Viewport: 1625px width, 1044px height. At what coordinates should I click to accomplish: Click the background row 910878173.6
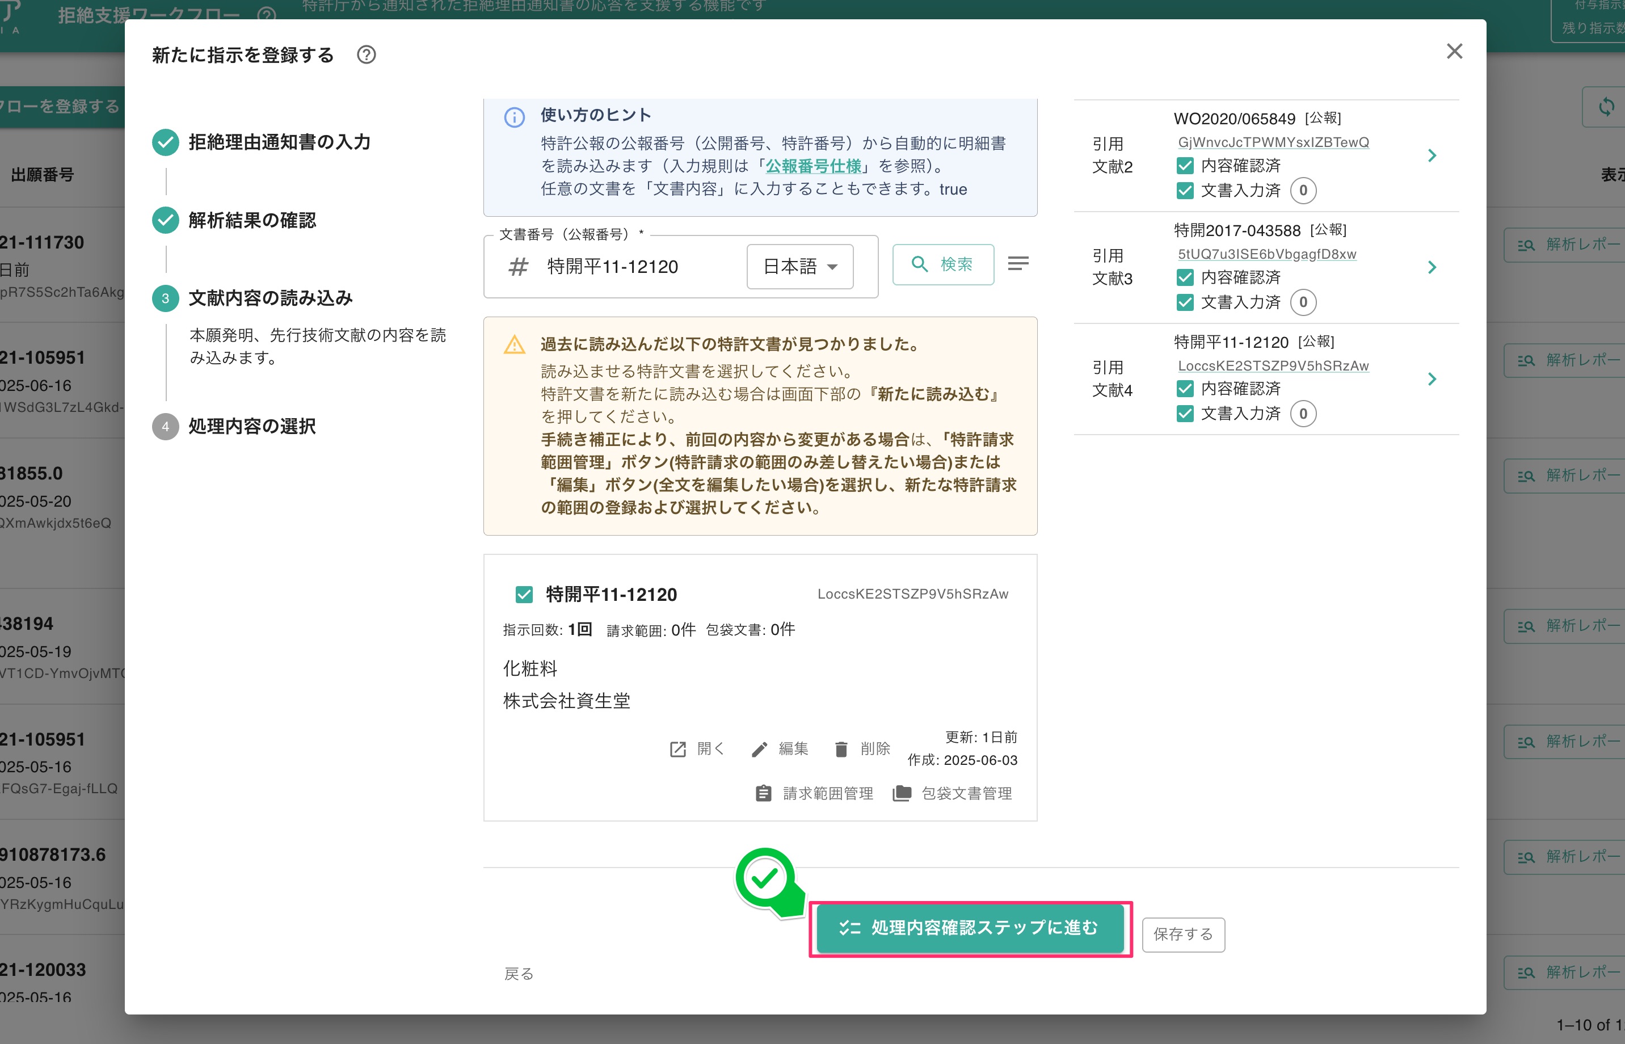click(x=62, y=877)
